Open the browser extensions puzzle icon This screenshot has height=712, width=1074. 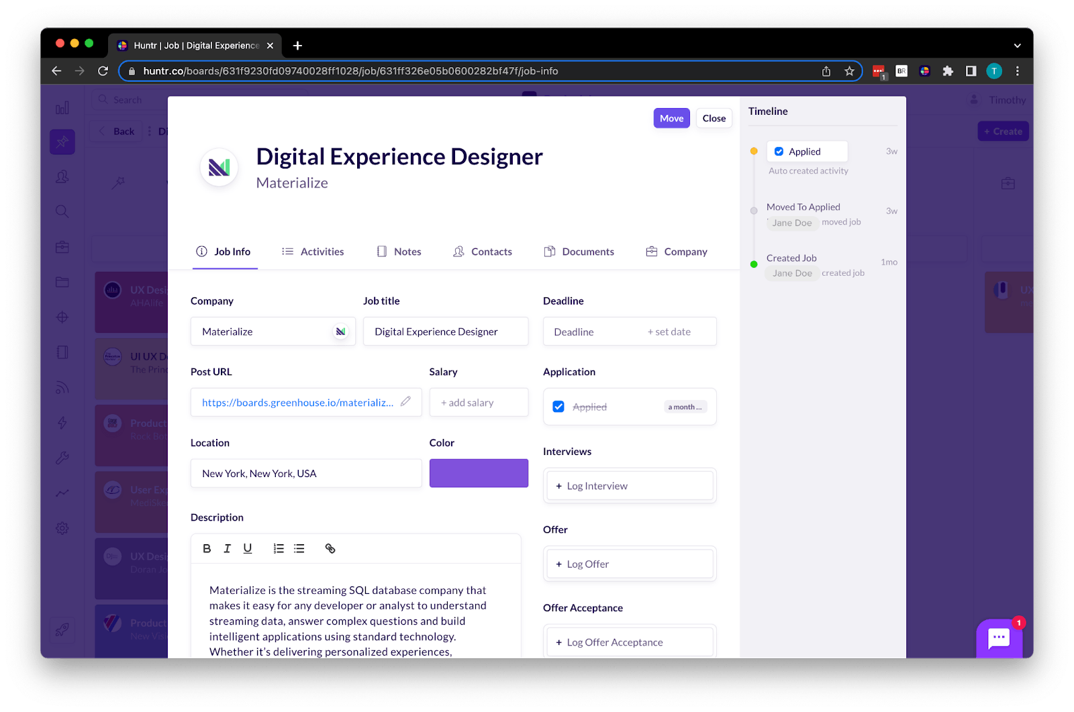coord(948,71)
